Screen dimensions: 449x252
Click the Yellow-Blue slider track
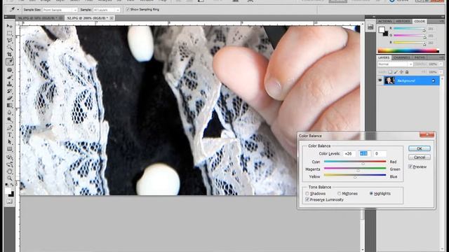(x=355, y=175)
